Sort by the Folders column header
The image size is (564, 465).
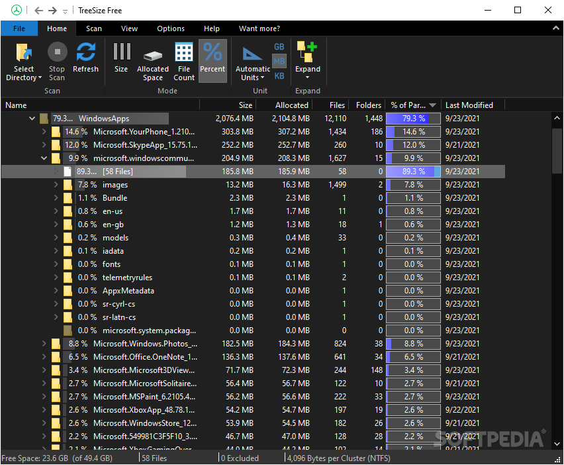(x=367, y=105)
